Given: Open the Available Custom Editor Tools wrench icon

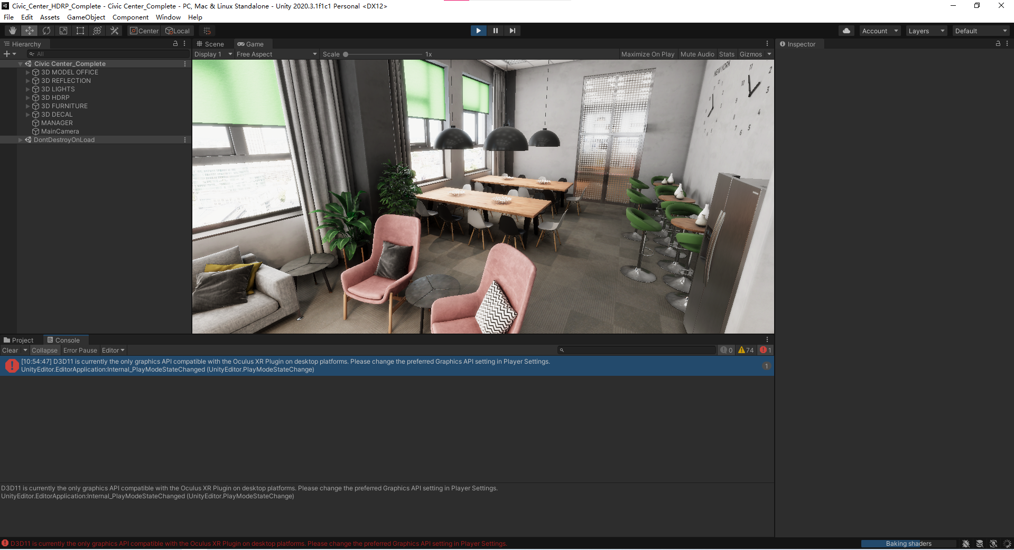Looking at the screenshot, I should pos(114,30).
